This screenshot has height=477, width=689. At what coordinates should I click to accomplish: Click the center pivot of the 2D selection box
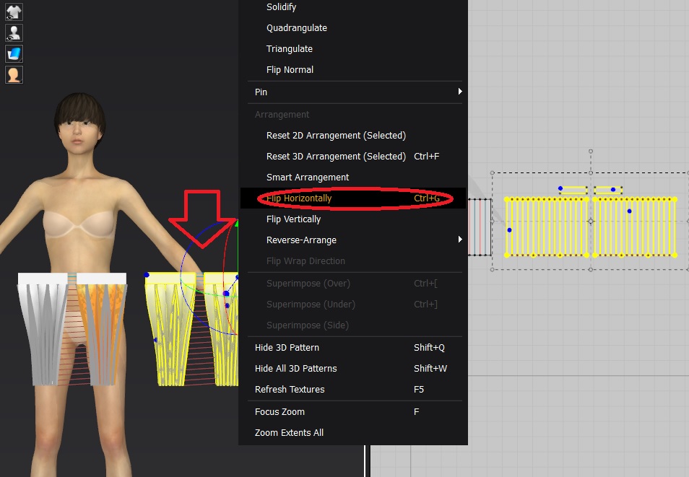pos(591,221)
